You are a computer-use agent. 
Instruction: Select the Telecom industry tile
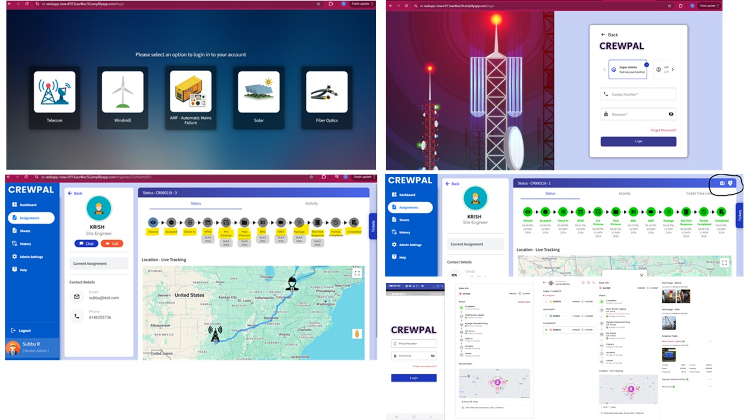pyautogui.click(x=54, y=96)
